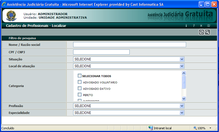Select the PERITO category checkbox

tap(79, 95)
